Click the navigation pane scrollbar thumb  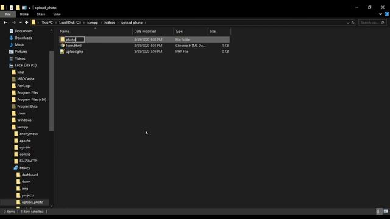click(51, 91)
